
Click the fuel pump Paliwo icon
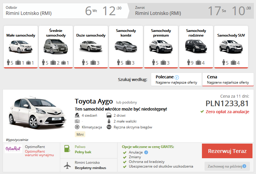(67, 149)
